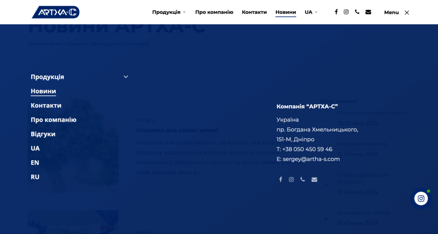Open Відгуки in overlay menu
438x234 pixels.
[43, 134]
